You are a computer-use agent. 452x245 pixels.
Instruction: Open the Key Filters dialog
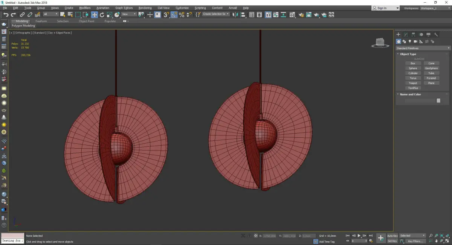click(415, 241)
